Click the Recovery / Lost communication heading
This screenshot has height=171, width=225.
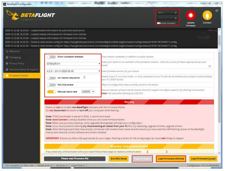tap(129, 146)
